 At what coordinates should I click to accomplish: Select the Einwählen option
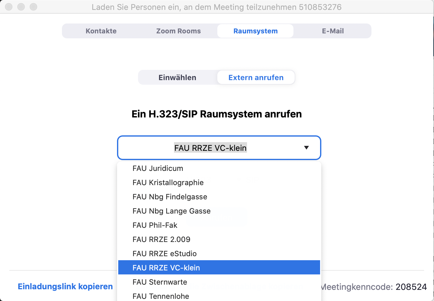click(x=177, y=78)
